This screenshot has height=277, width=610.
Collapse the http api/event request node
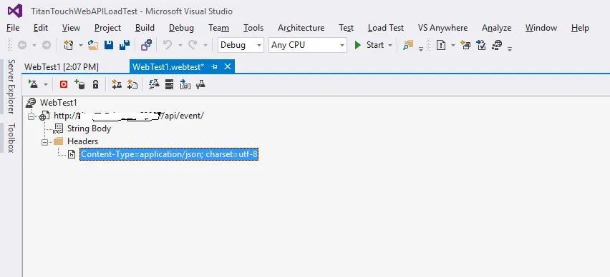click(x=32, y=116)
